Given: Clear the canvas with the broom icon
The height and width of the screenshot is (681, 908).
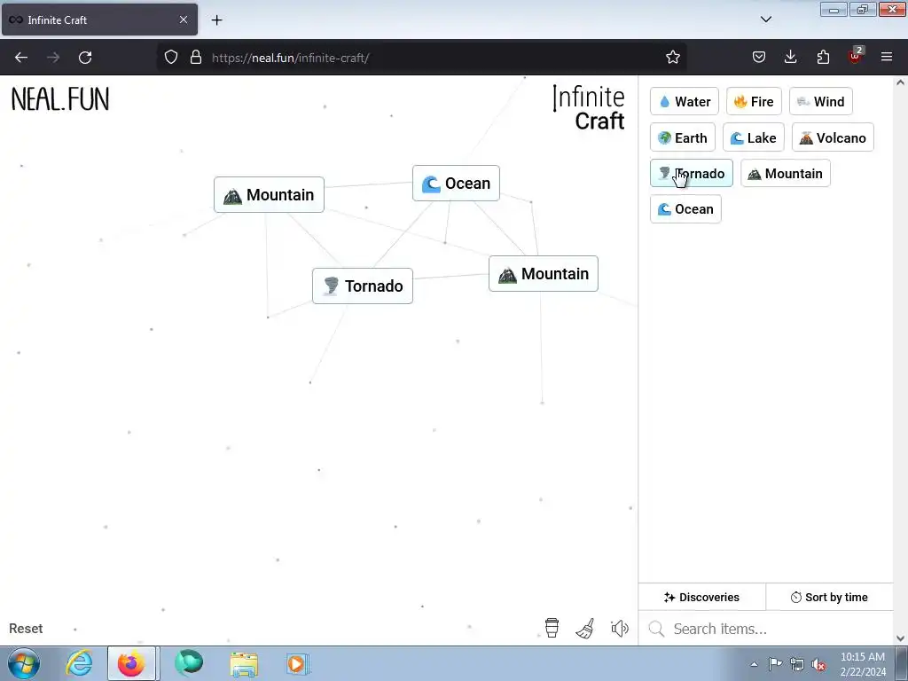Looking at the screenshot, I should [585, 629].
